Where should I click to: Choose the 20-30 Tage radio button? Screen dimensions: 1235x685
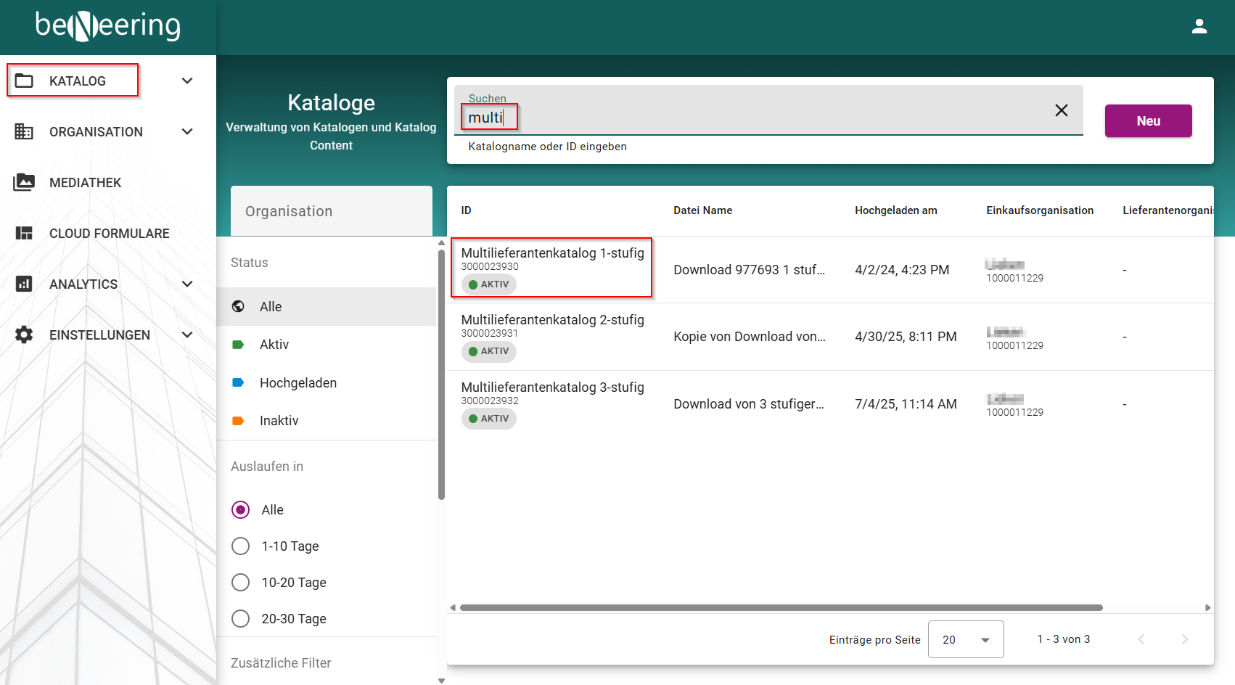coord(240,618)
